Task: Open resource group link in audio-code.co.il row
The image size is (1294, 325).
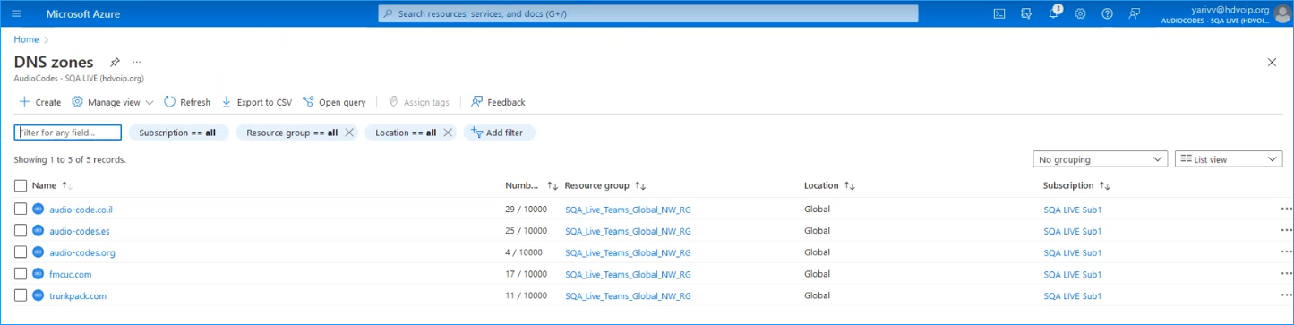Action: pyautogui.click(x=628, y=210)
